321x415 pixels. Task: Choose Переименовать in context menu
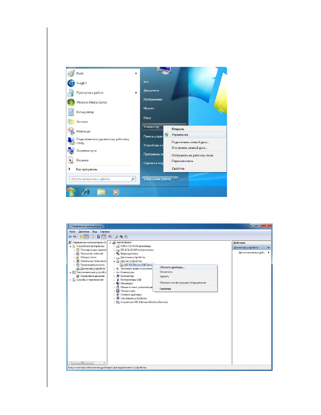tap(182, 161)
